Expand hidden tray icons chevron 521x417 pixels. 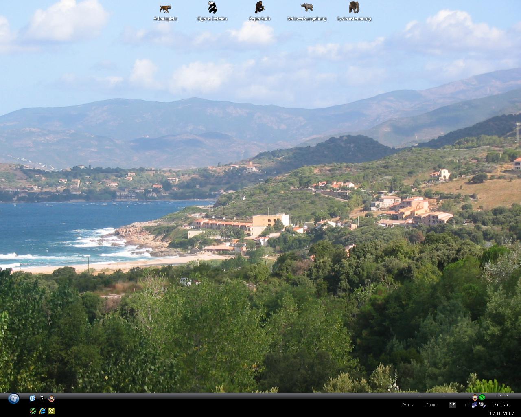(x=466, y=405)
